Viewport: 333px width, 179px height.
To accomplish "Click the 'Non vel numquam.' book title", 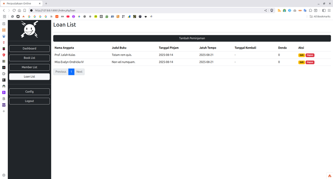I will (124, 62).
